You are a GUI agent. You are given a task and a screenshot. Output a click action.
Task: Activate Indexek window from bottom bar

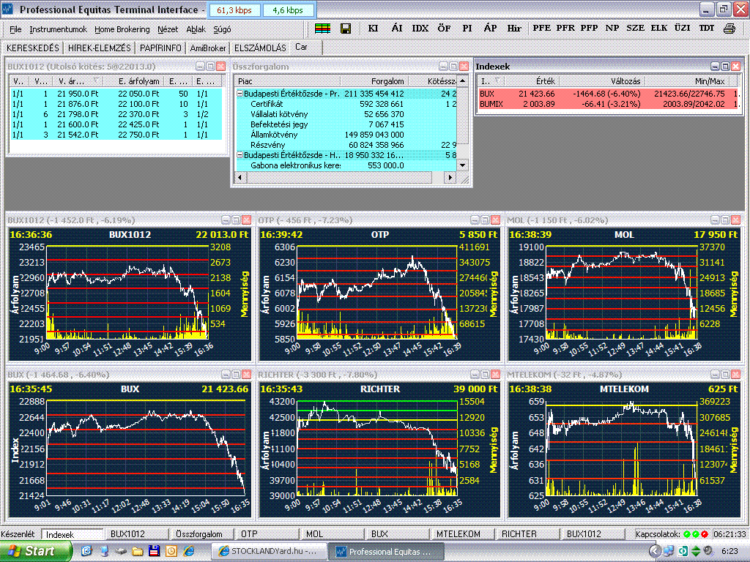pos(73,534)
